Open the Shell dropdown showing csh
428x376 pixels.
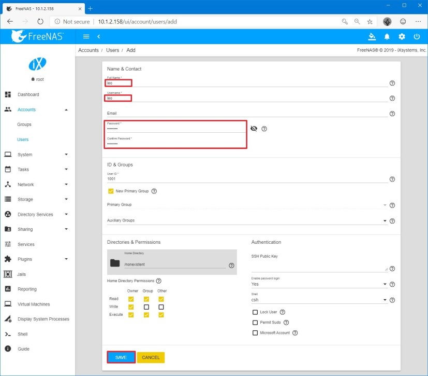click(385, 299)
